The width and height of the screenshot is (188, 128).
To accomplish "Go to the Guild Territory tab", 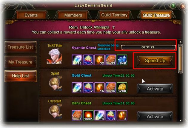I will [x=114, y=15].
